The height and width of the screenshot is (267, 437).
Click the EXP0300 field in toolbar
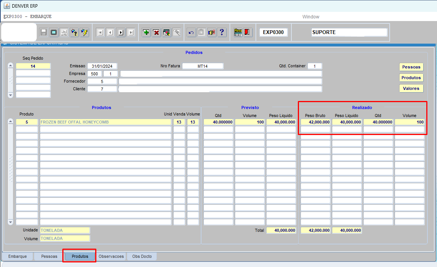point(273,33)
